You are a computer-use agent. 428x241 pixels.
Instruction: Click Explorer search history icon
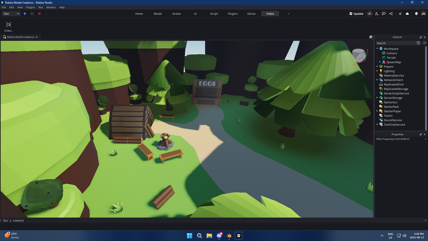click(418, 43)
